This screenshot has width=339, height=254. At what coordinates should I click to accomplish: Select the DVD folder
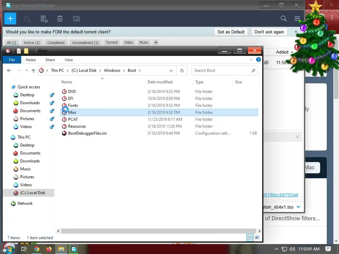[x=159, y=92]
